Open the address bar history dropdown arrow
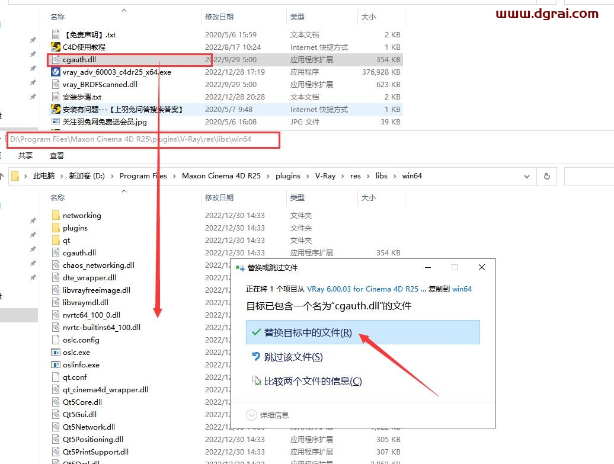This screenshot has width=614, height=464. click(527, 176)
